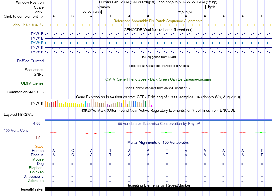Click the chr7:72,273,958-72,273,969 position text
Image resolution: width=272 pixels, height=196 pixels.
[x=188, y=2]
